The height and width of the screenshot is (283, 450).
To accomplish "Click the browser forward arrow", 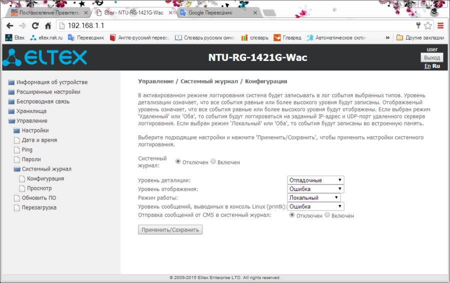I will pos(22,26).
